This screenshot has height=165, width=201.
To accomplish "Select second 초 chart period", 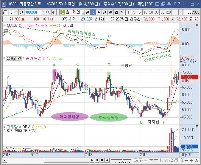I will coord(116,12).
